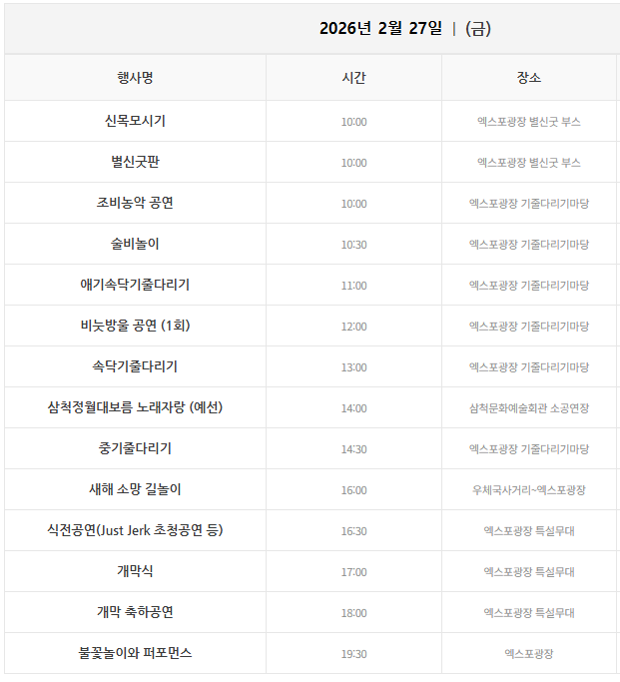Select the 행사명 column header
The width and height of the screenshot is (620, 682).
point(135,78)
